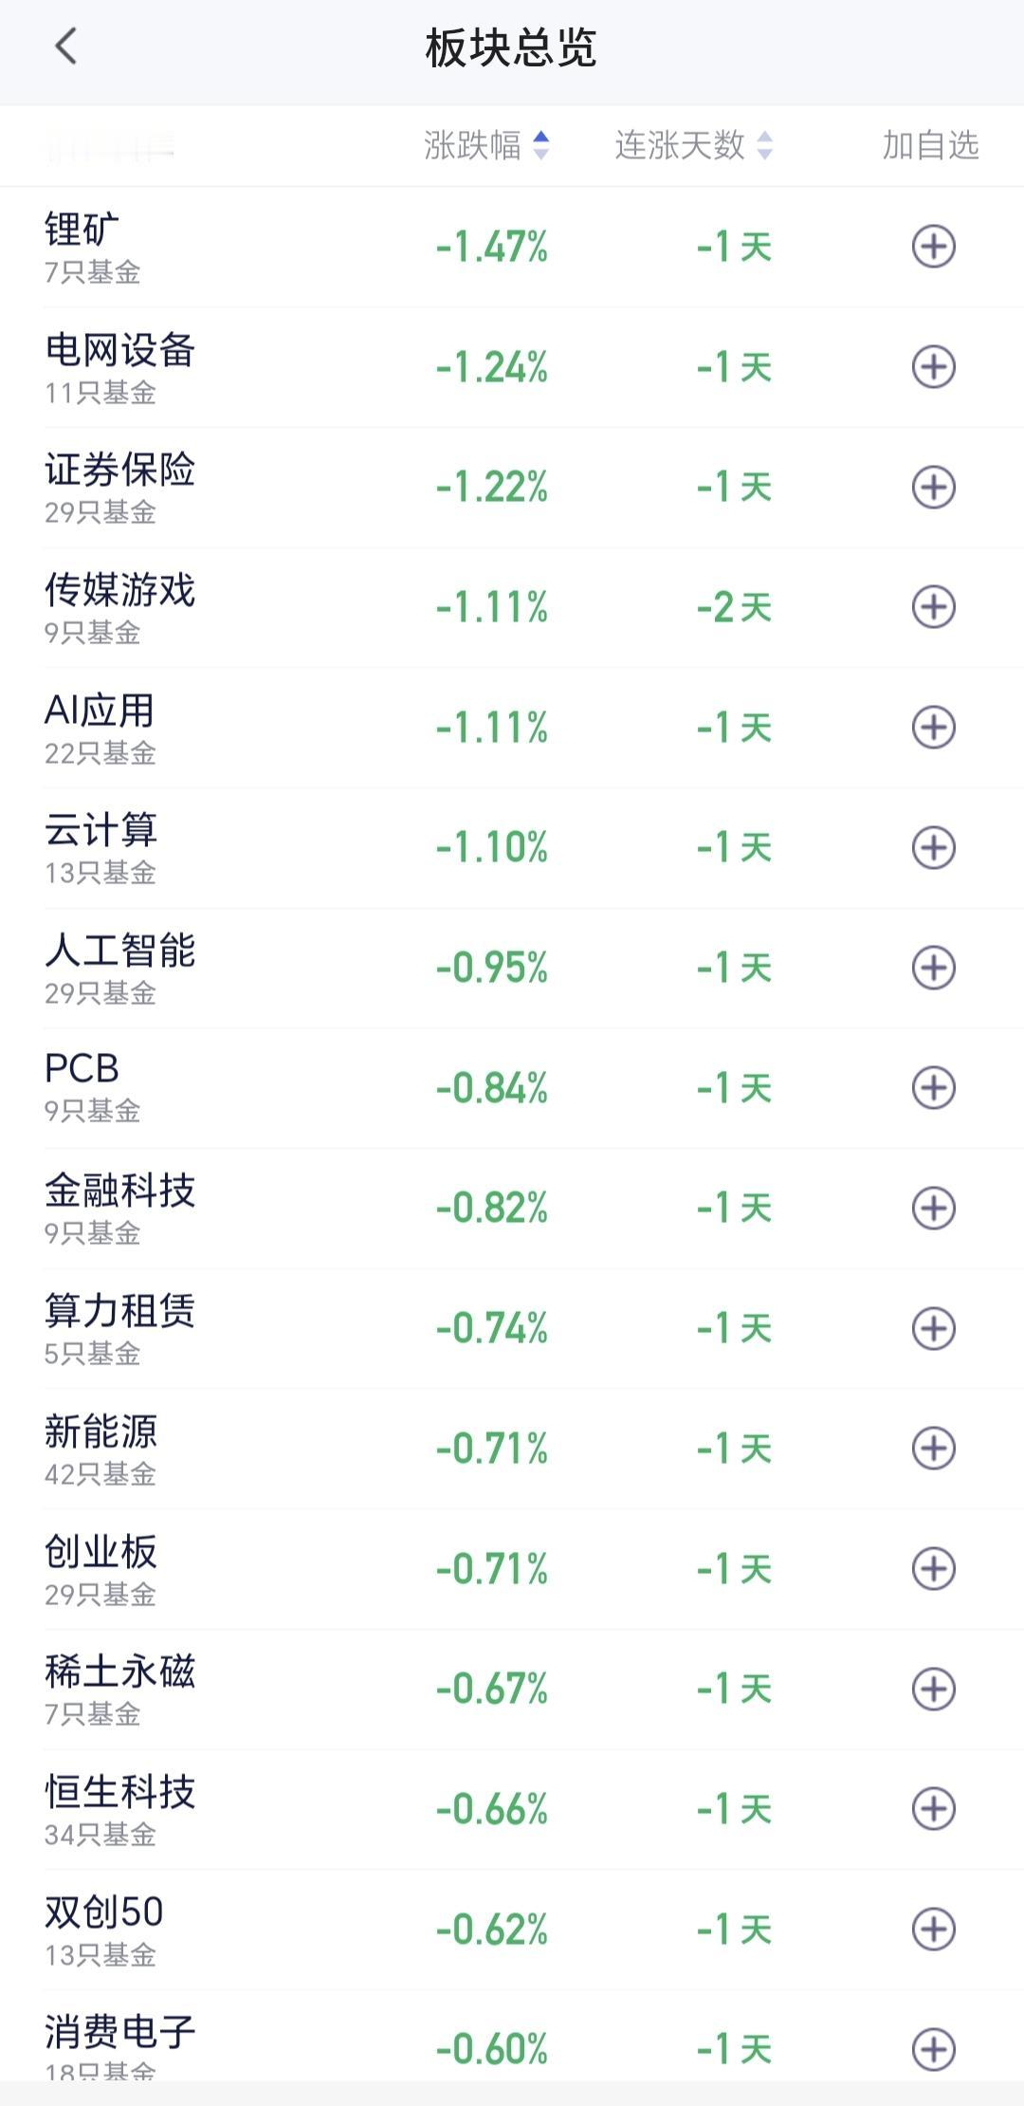Screen dimensions: 1024x2106
Task: Open the 新能源 sector with 42 funds
Action: (x=512, y=1449)
